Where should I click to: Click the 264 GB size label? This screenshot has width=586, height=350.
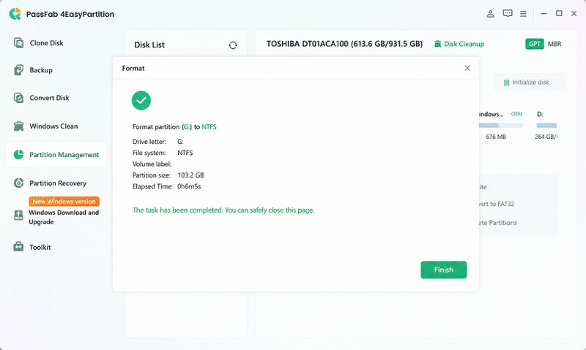(x=546, y=137)
